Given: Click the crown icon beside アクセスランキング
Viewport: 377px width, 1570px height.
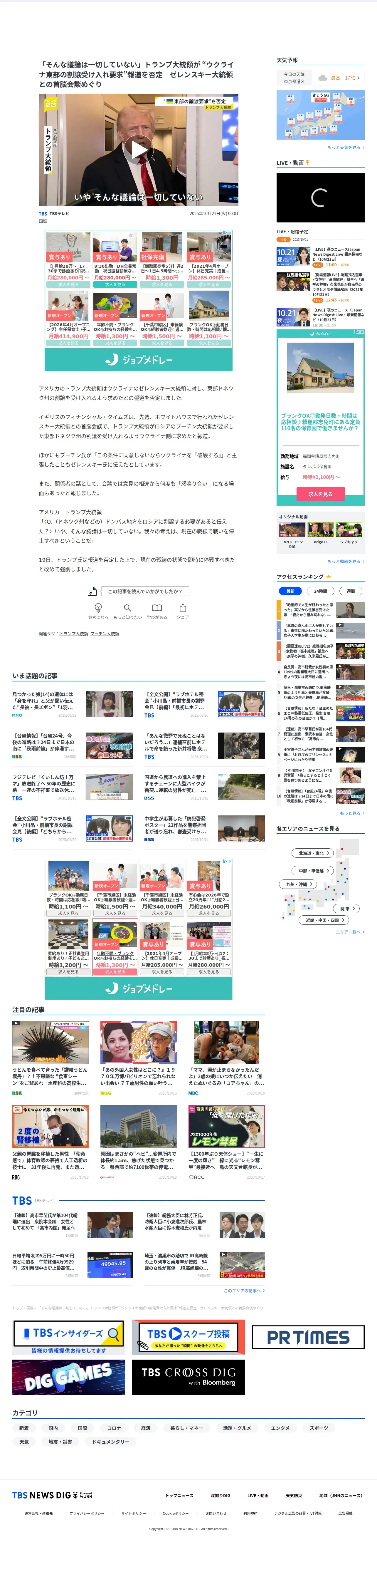Looking at the screenshot, I should [x=329, y=577].
